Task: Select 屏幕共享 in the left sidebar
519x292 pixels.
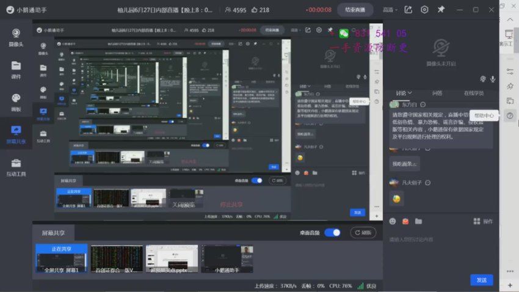Action: coord(16,135)
